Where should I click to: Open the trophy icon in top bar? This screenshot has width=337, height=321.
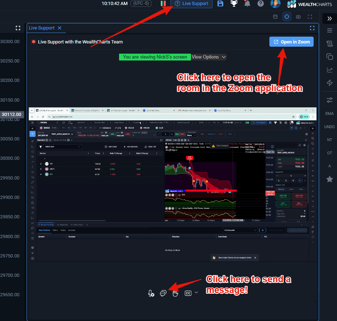point(234,4)
